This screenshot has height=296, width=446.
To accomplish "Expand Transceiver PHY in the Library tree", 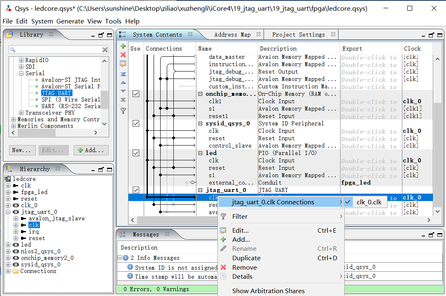I will coord(21,113).
